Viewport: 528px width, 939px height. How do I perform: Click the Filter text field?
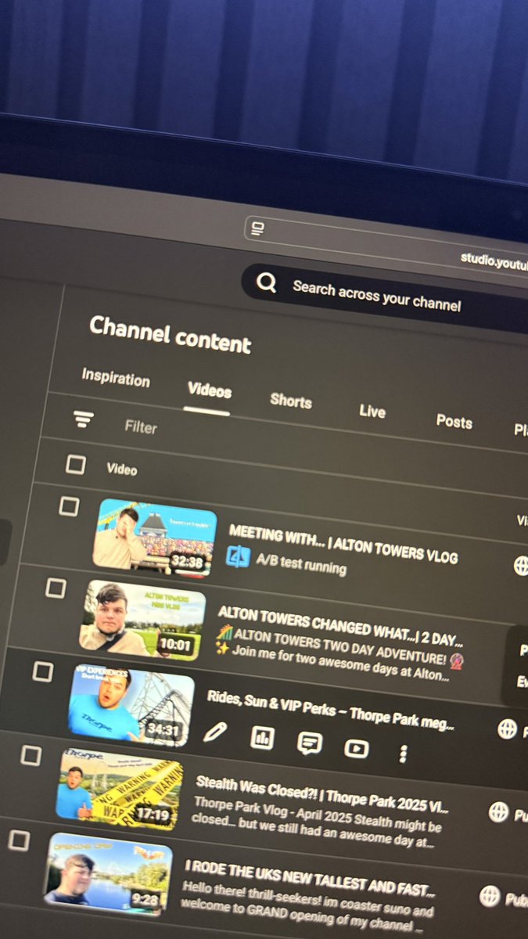(x=141, y=427)
